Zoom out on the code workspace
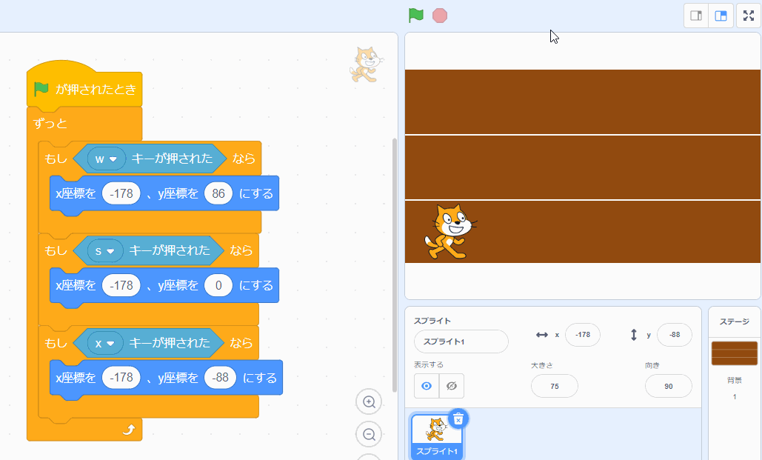Viewport: 762px width, 460px height. (369, 434)
